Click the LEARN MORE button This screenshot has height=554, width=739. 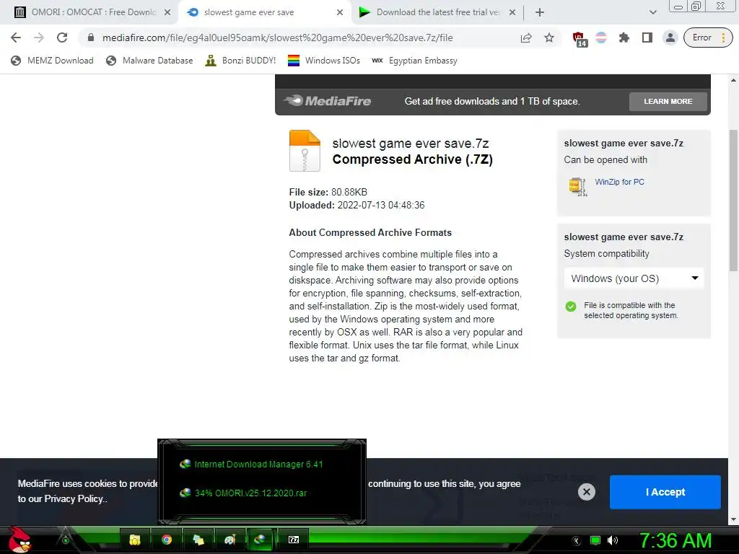coord(668,101)
